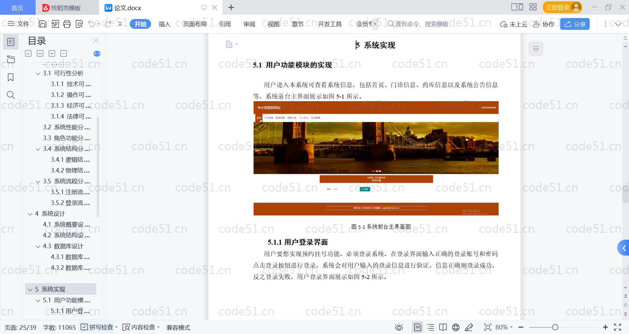Image resolution: width=629 pixels, height=334 pixels.
Task: Collapse the 3.1 可行性分析 tree node
Action: click(38, 74)
